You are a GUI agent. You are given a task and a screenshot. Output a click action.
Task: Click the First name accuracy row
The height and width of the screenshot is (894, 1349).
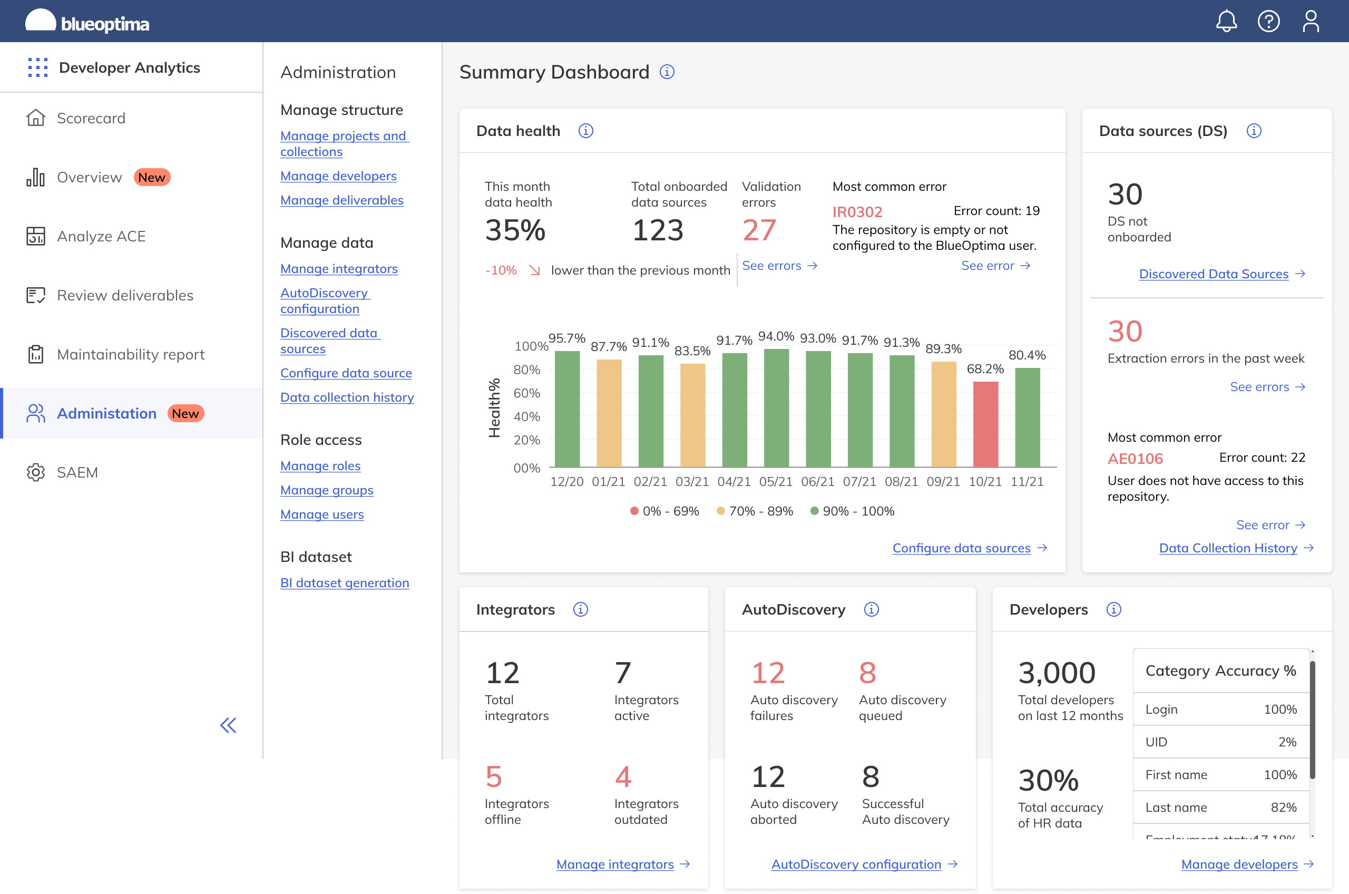[1221, 774]
